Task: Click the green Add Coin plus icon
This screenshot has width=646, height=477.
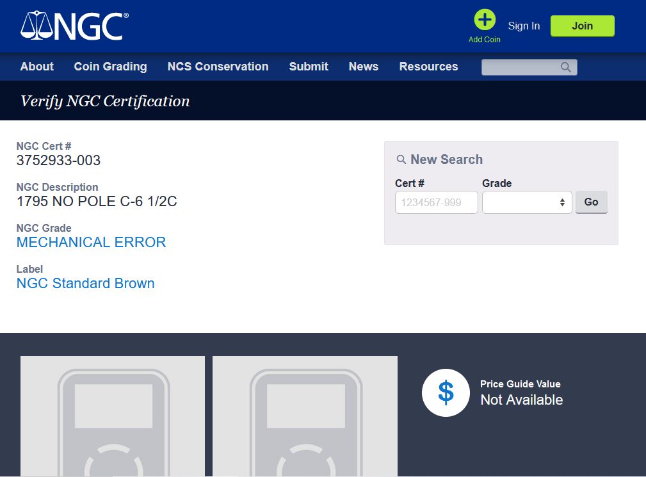Action: (x=485, y=19)
